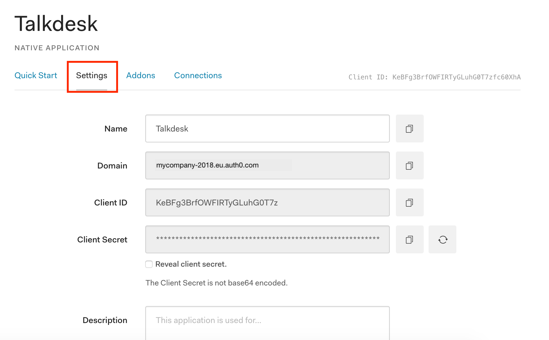Open the Quick Start tab

[36, 75]
